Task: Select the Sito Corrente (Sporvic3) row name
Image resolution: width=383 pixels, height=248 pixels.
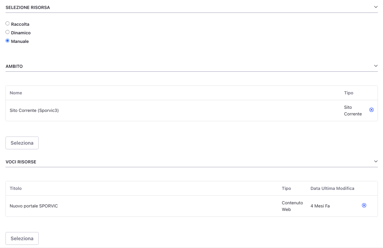Action: [34, 110]
